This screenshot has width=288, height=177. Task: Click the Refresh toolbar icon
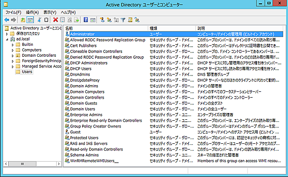click(70, 20)
